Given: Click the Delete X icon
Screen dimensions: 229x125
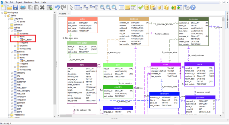Looking at the screenshot, I should point(42,7).
